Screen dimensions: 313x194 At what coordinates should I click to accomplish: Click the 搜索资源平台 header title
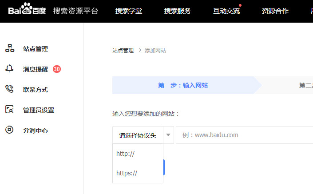click(75, 11)
